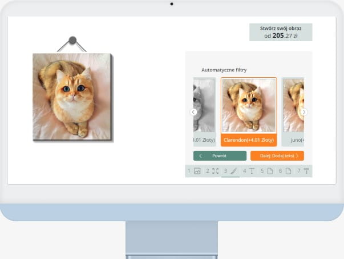Open step 6 document icon
The height and width of the screenshot is (259, 344).
tap(288, 171)
